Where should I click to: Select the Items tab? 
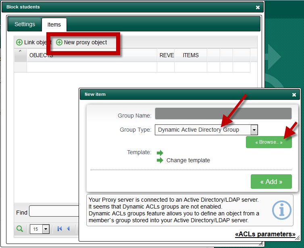(x=54, y=25)
